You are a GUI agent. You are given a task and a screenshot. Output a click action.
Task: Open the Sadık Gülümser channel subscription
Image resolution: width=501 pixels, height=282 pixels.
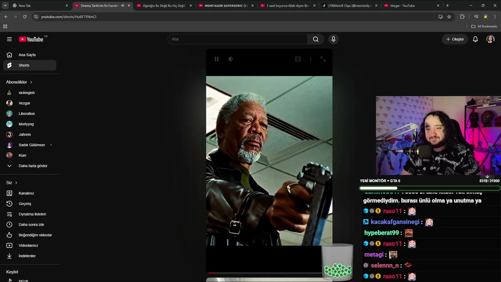[30, 145]
